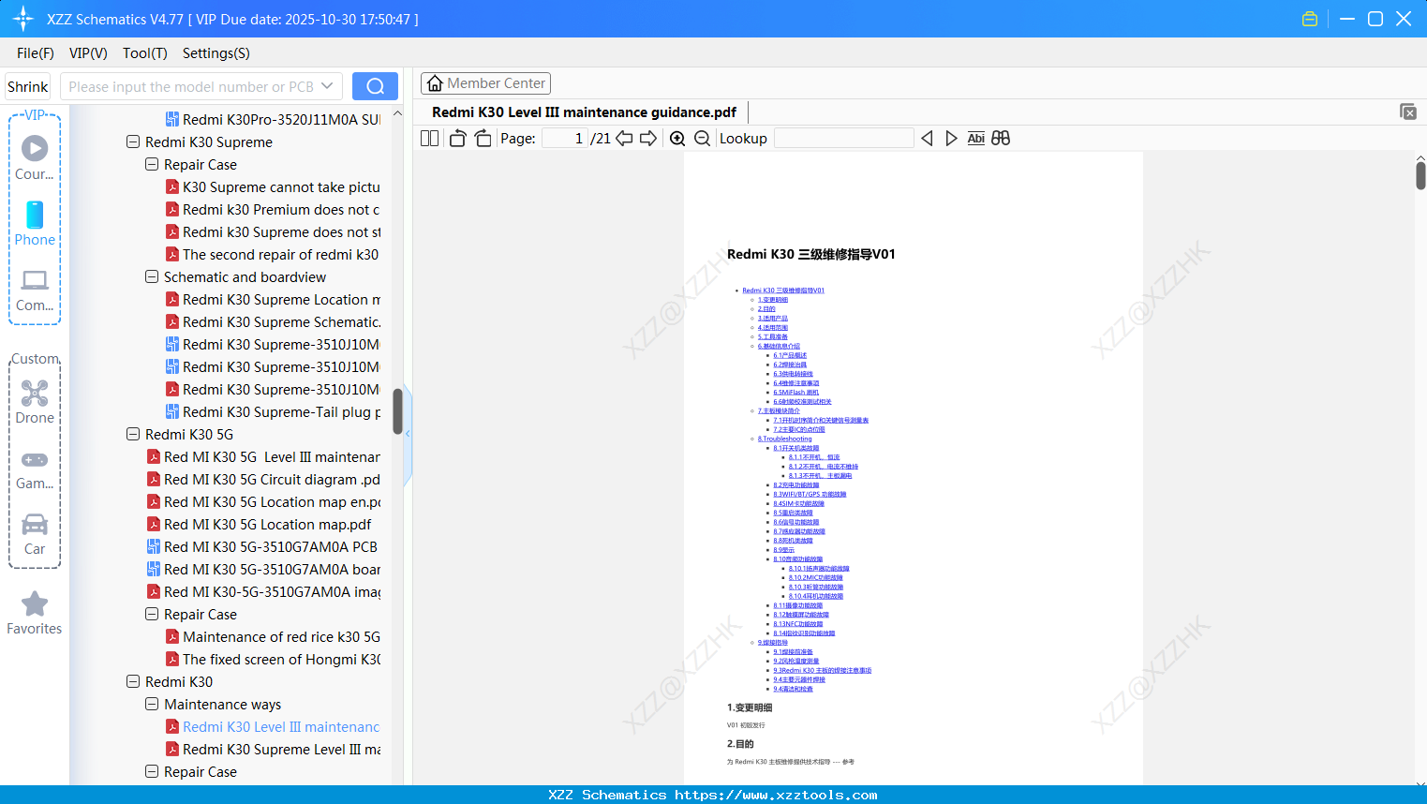1427x804 pixels.
Task: Open 'The fixed screen of Hongmi K30' file
Action: [273, 660]
